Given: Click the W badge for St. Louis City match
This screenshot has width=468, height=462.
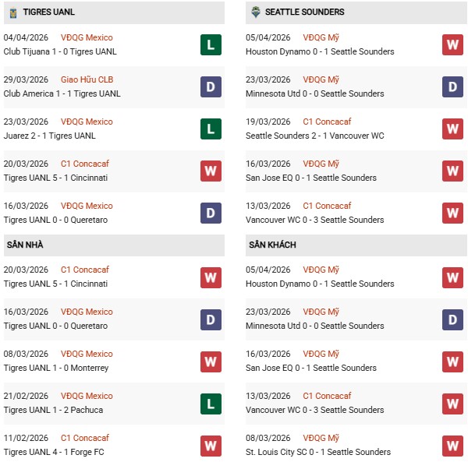Looking at the screenshot, I should 452,445.
